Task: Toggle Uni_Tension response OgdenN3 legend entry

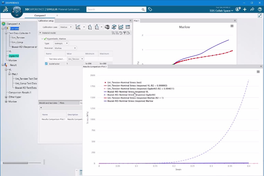Action: [x=139, y=89]
